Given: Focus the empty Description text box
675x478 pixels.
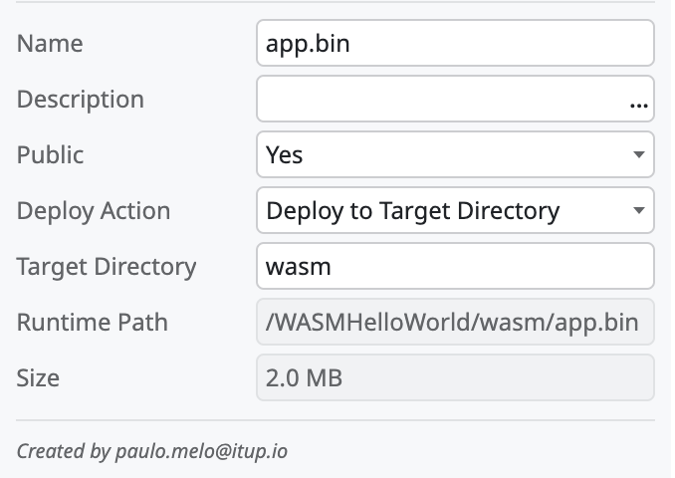Looking at the screenshot, I should [x=438, y=100].
